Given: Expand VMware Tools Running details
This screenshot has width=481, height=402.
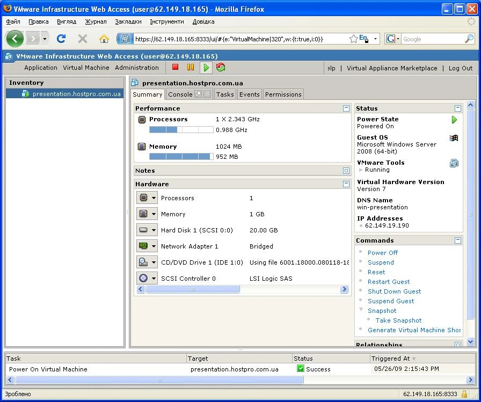Looking at the screenshot, I should coord(361,170).
